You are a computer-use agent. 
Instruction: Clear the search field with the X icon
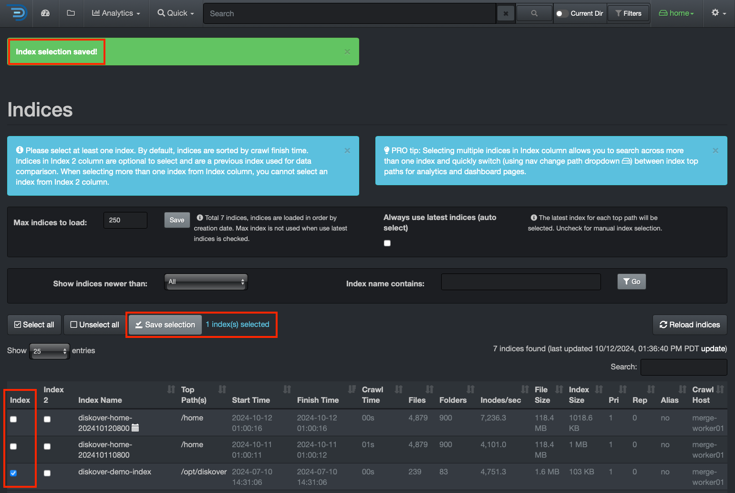506,13
